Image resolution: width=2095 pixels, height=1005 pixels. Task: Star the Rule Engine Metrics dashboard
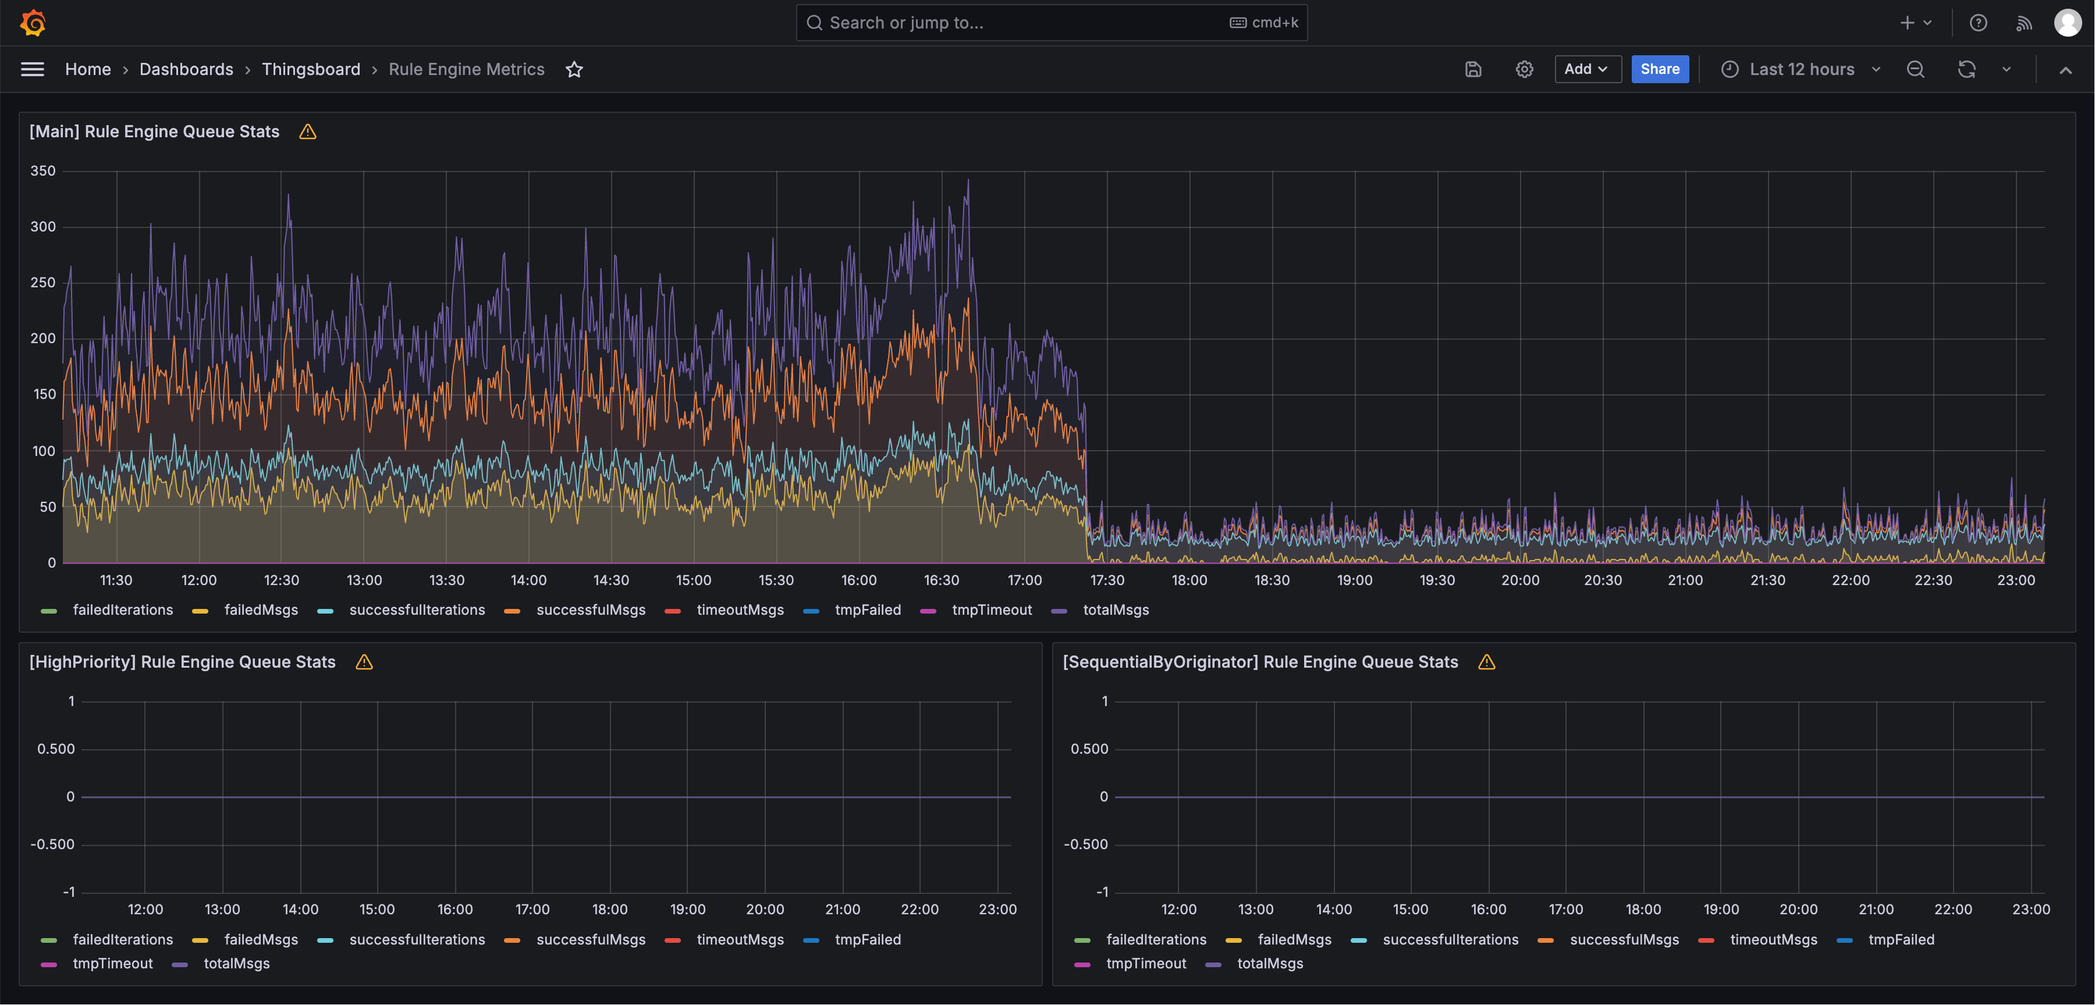574,69
